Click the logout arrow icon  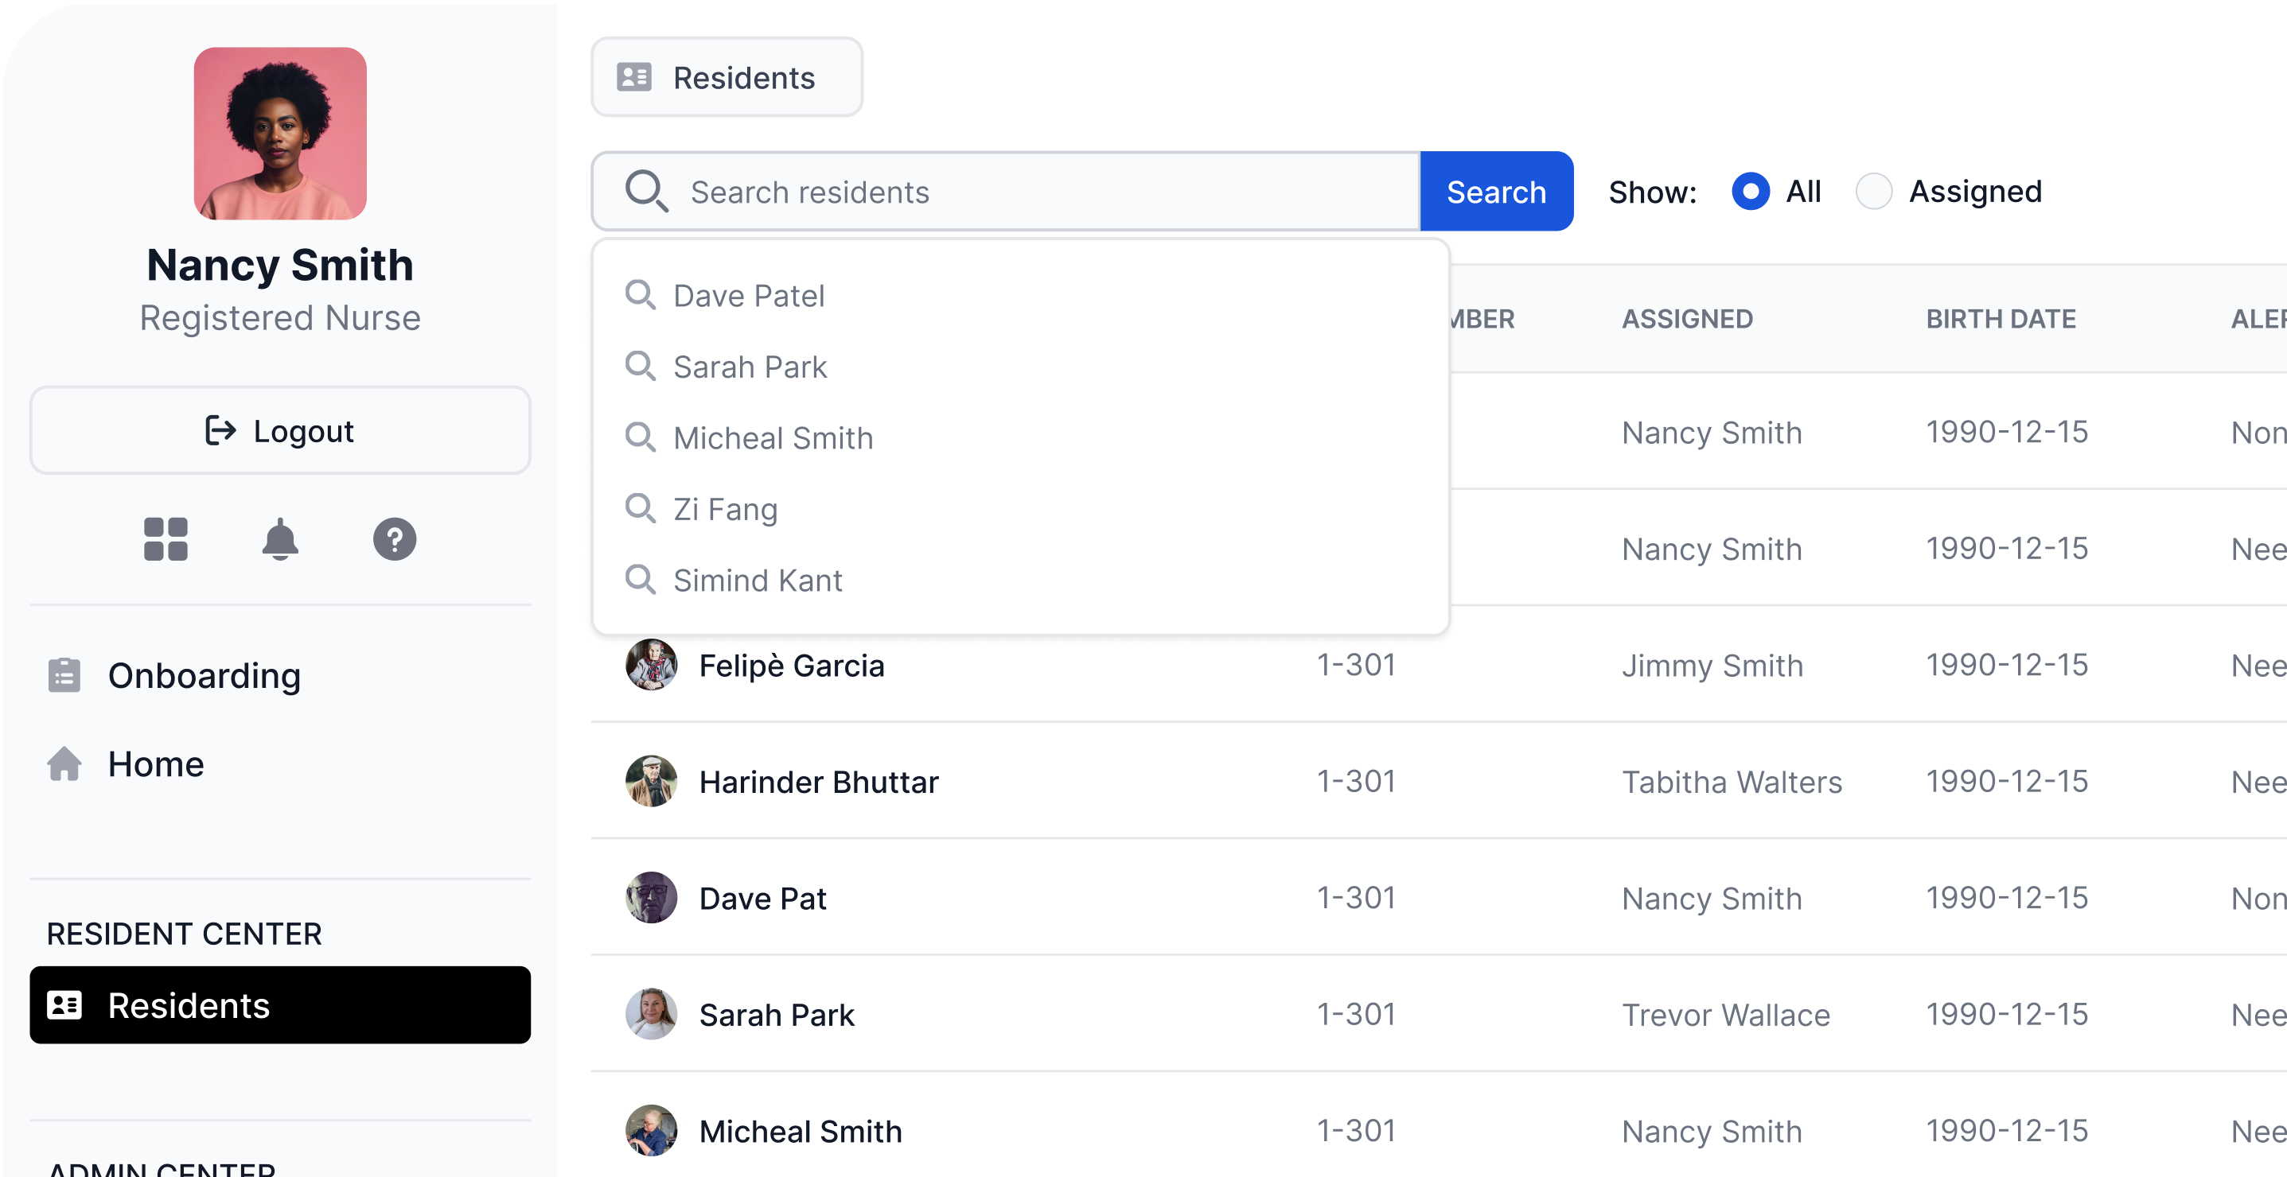coord(220,430)
